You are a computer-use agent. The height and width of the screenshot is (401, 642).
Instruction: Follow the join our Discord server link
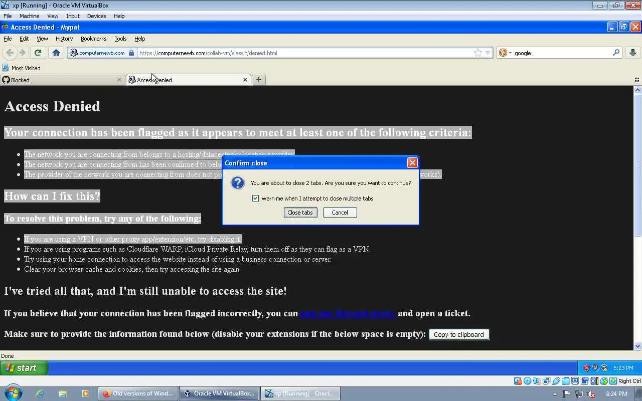tap(348, 313)
